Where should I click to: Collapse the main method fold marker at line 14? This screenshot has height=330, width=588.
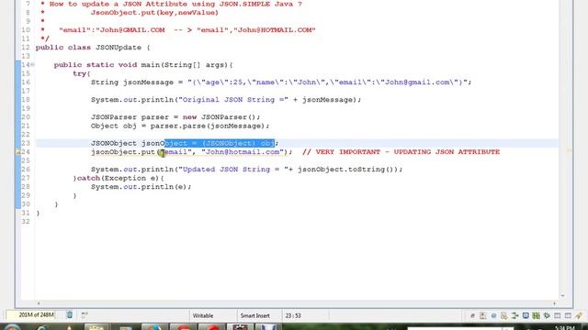(33, 65)
